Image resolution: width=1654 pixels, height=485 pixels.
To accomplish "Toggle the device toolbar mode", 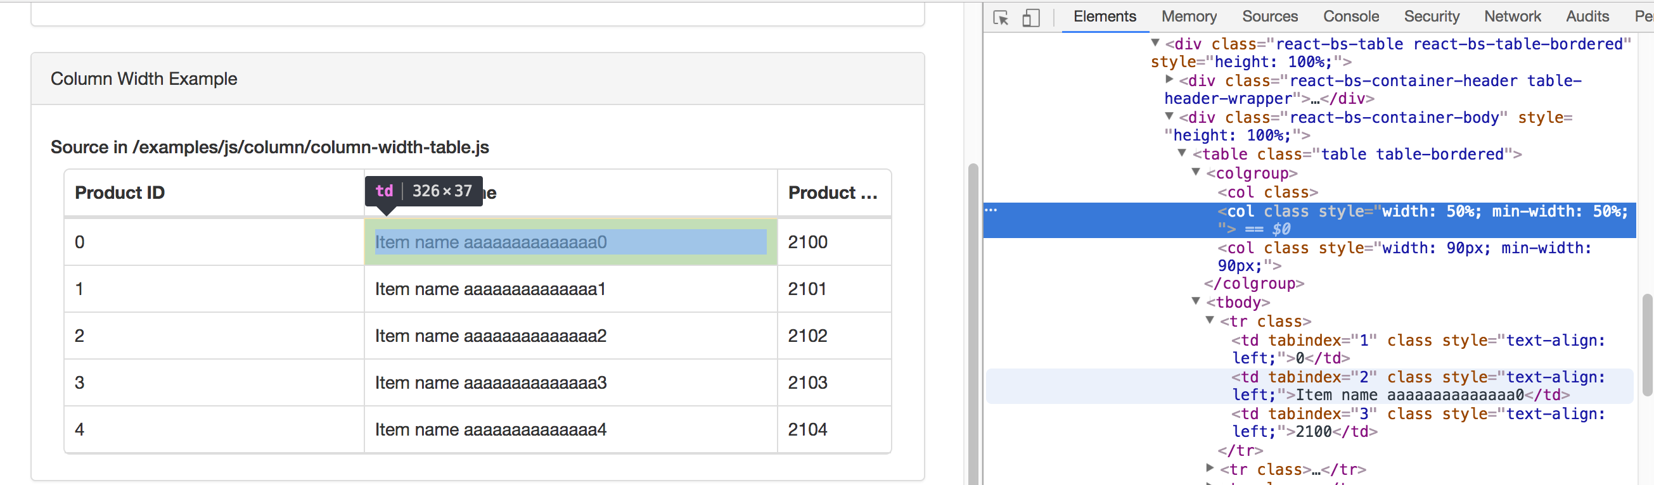I will click(x=1030, y=18).
